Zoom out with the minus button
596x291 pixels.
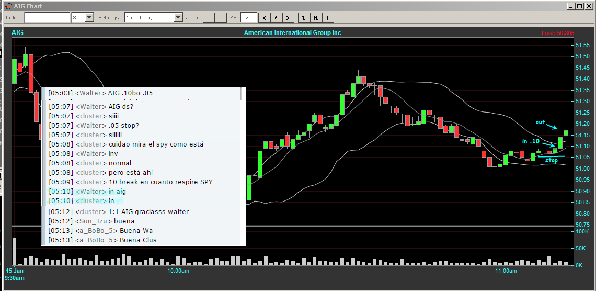pos(209,17)
